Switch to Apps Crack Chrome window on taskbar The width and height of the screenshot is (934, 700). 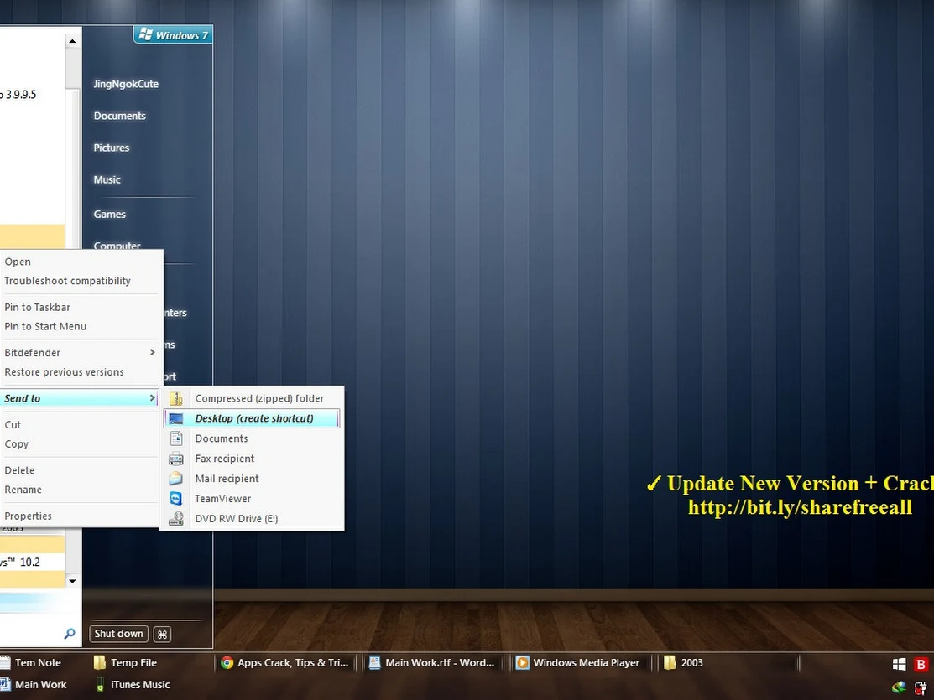[x=284, y=662]
